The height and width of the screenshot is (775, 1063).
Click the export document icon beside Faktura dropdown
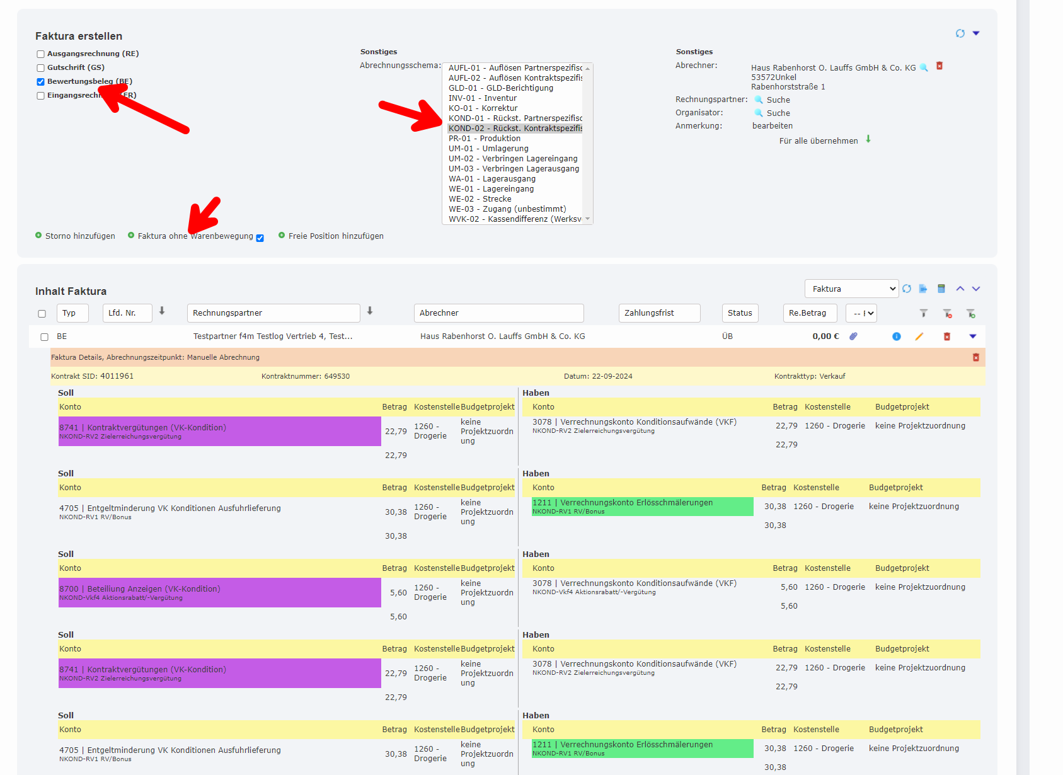[x=923, y=289]
